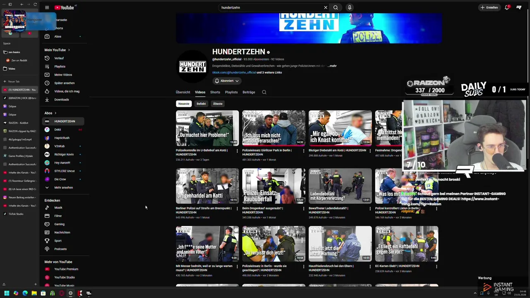Switch to TikTok Studio browser tab
The width and height of the screenshot is (530, 298).
tap(19, 214)
